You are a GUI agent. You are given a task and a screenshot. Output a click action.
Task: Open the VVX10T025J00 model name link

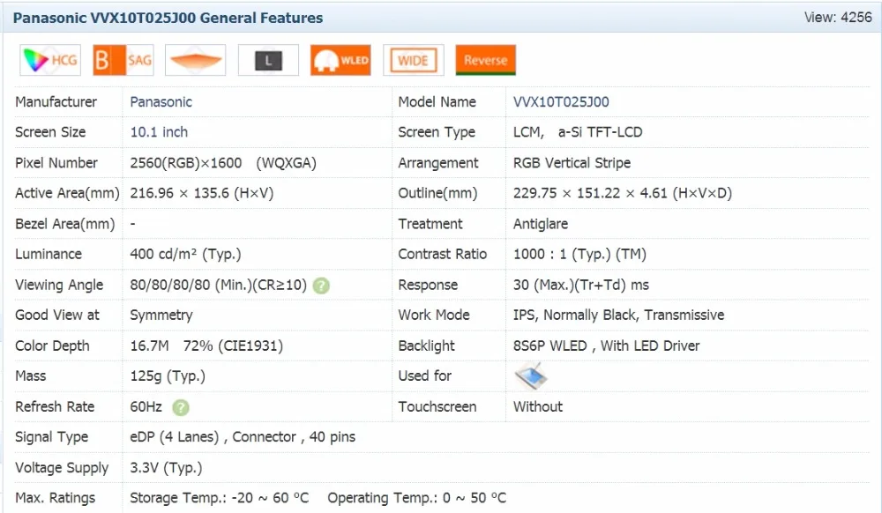561,101
